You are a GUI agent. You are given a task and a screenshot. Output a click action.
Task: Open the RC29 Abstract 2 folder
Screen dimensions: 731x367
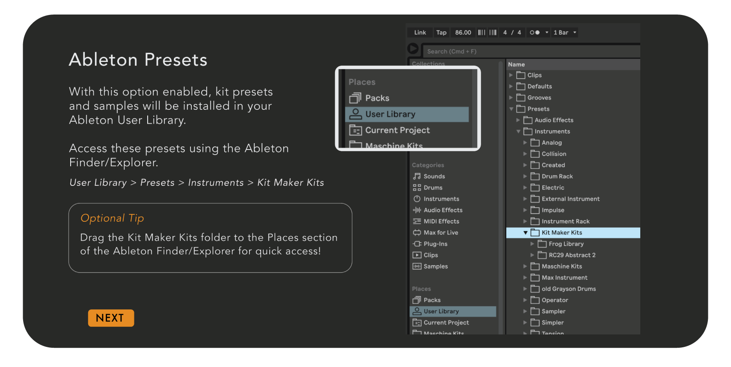tap(573, 255)
